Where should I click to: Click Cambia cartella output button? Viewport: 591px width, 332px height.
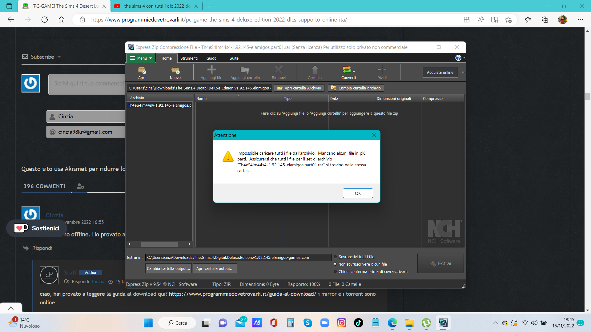(168, 268)
